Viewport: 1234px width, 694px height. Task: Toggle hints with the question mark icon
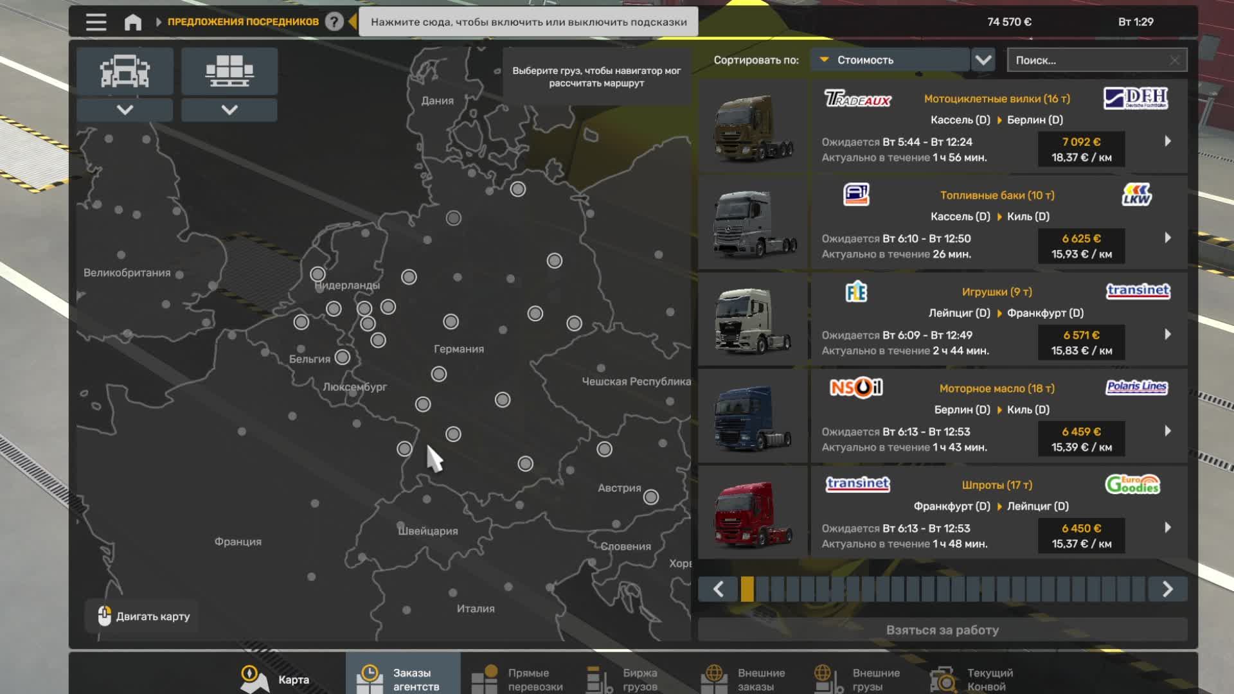(x=334, y=22)
